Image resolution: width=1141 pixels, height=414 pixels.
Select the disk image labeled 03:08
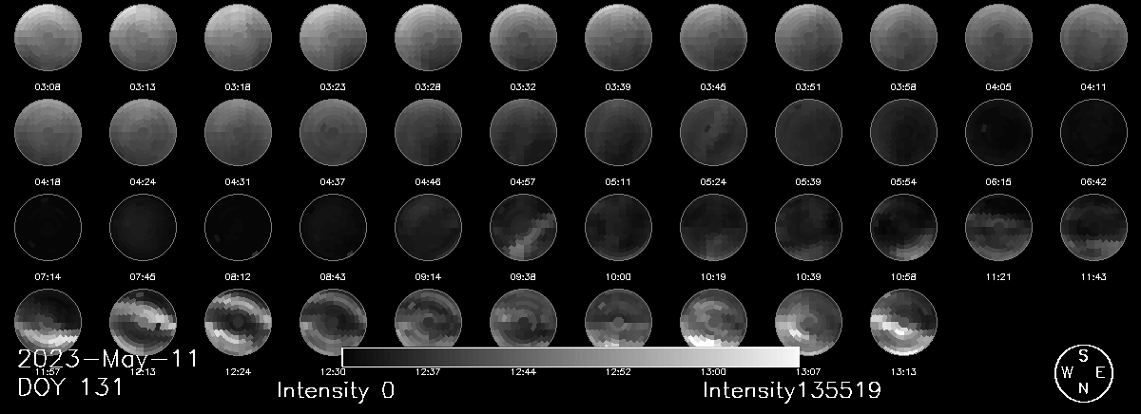point(48,38)
